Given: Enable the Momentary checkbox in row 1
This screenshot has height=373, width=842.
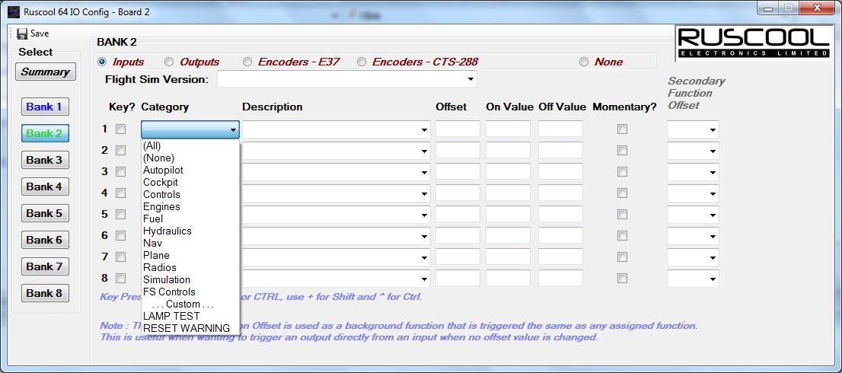Looking at the screenshot, I should [623, 129].
